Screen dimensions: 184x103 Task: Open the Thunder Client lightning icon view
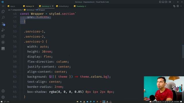click(x=3, y=42)
